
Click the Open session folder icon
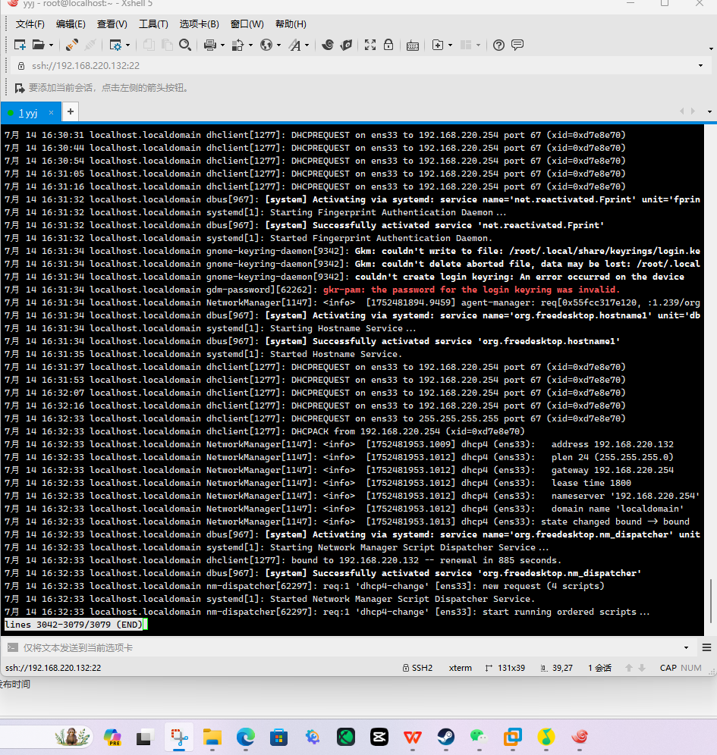tap(38, 45)
